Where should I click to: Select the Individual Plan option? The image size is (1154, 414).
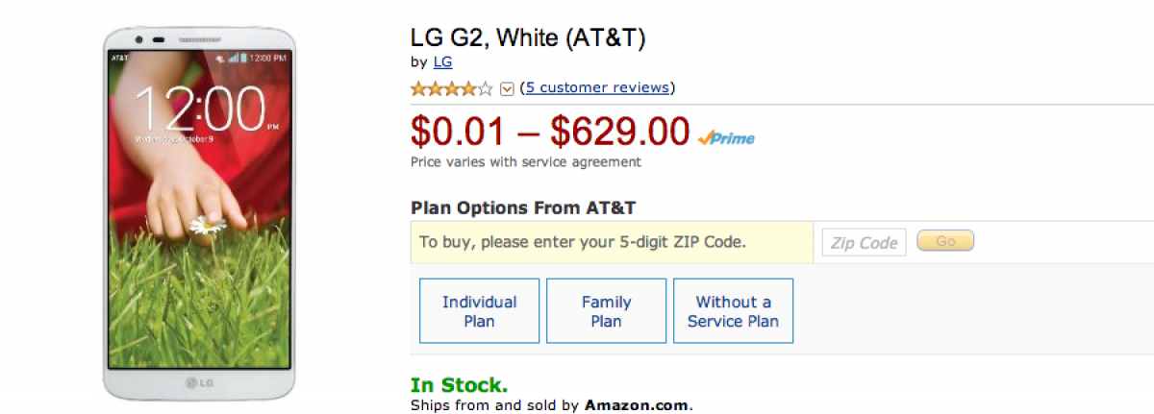[479, 311]
